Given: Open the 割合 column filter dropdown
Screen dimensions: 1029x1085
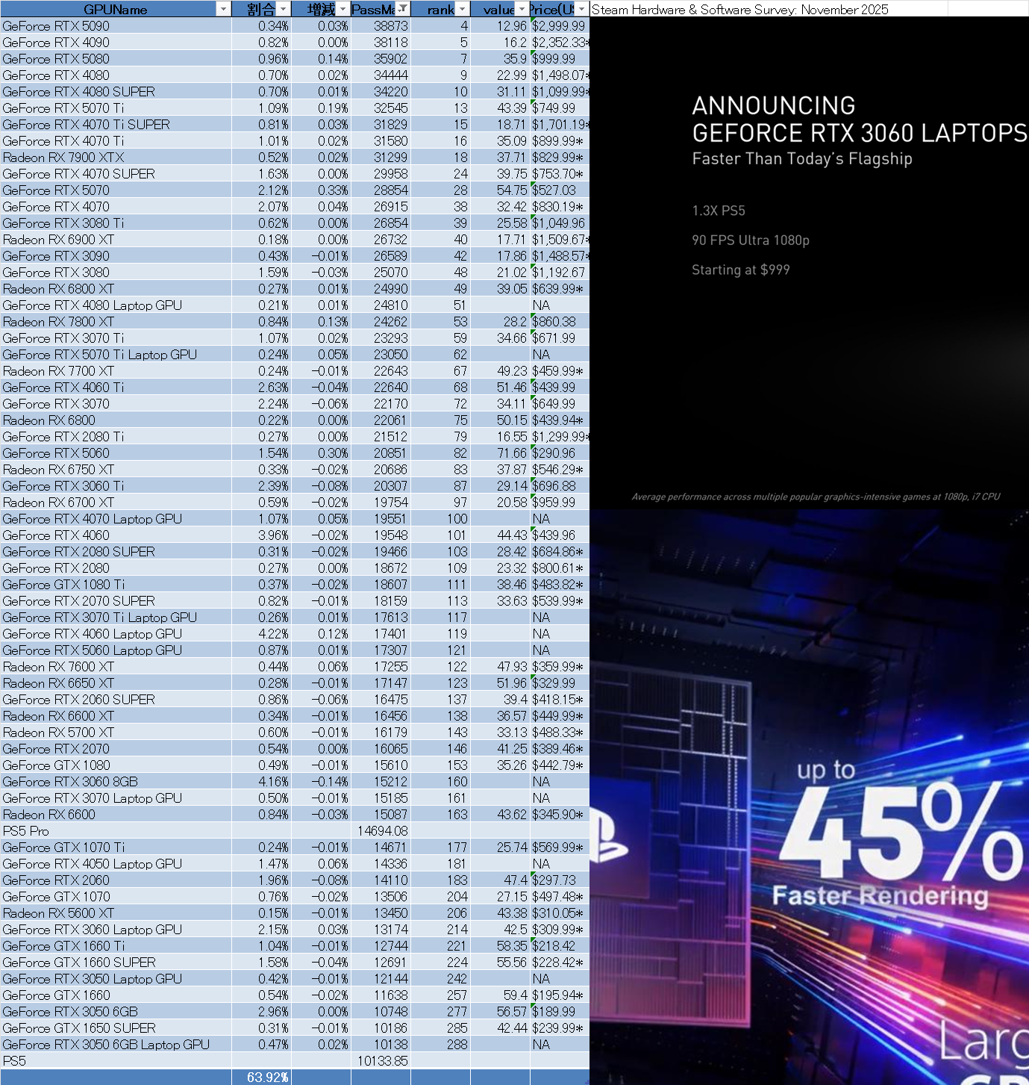Looking at the screenshot, I should [x=283, y=9].
